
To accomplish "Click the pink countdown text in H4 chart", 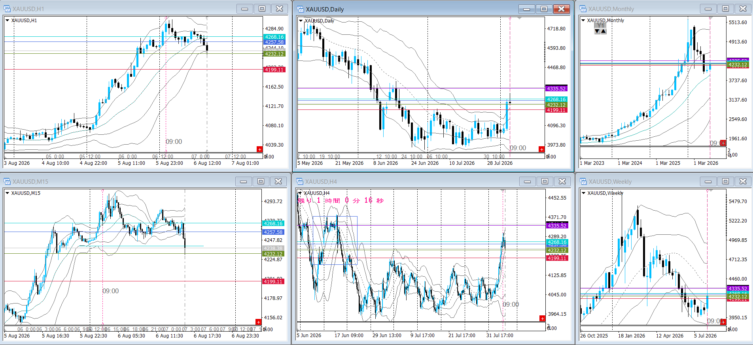I will (341, 200).
